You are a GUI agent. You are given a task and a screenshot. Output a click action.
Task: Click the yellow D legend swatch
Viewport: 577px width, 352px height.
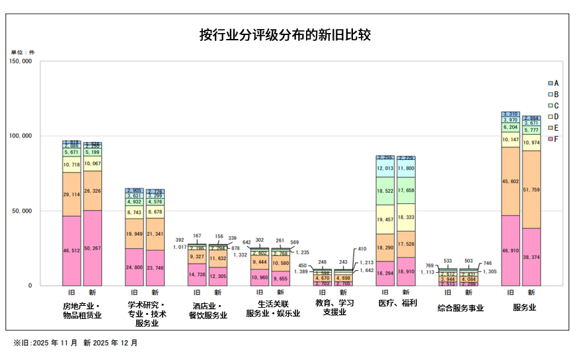tap(551, 117)
